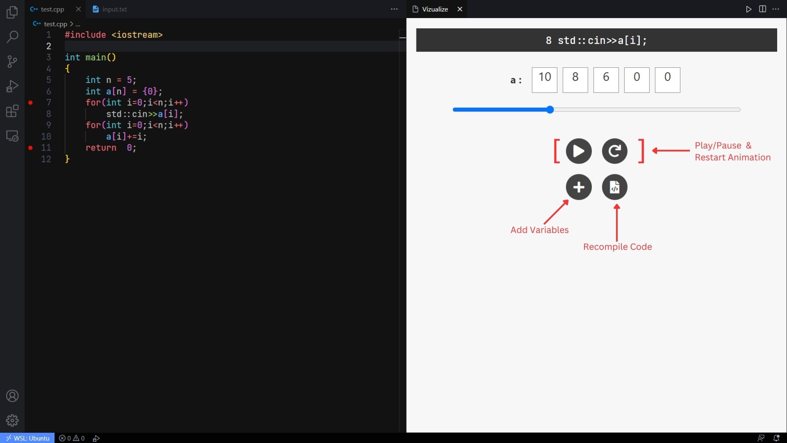Open Run and Debug view

coord(12,86)
